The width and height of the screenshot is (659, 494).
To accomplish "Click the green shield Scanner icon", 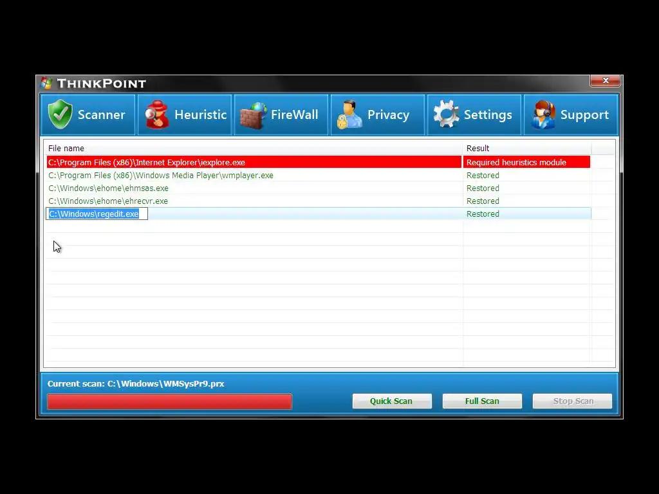I will (x=60, y=114).
